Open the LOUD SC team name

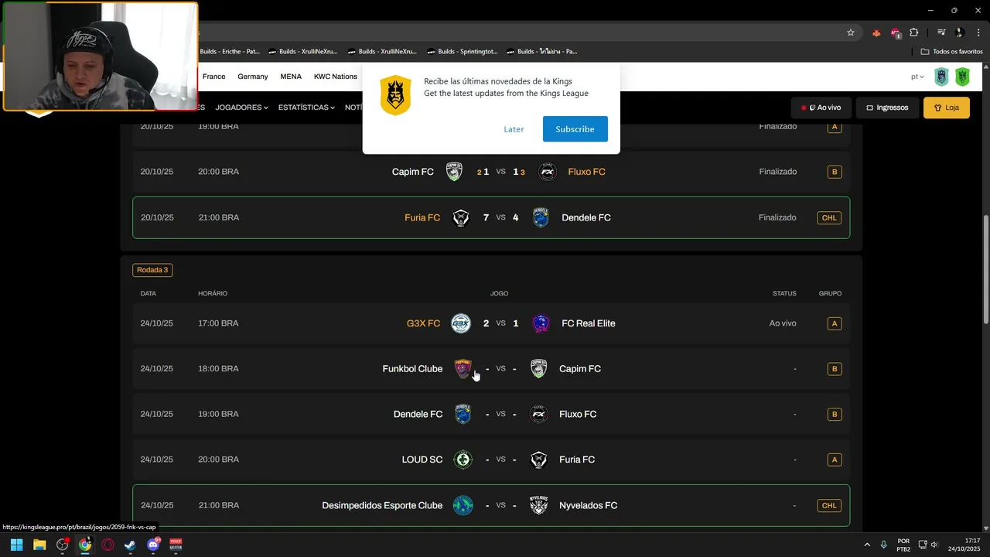(422, 460)
